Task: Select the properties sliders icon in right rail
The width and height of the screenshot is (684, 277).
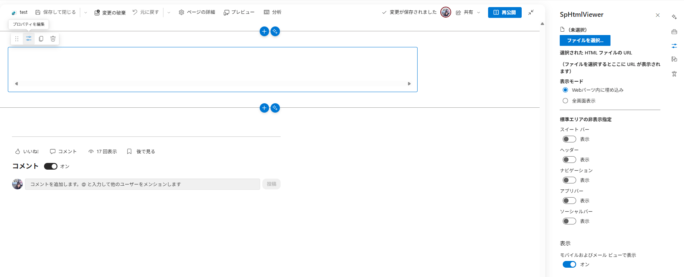Action: (x=674, y=46)
